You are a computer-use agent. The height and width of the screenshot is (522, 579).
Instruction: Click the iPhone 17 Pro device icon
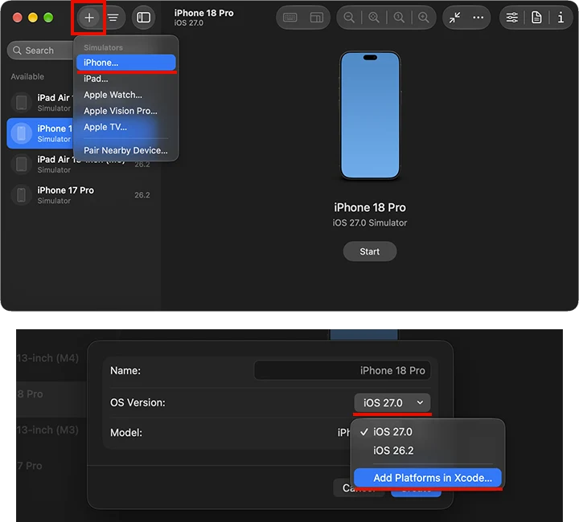coord(22,195)
